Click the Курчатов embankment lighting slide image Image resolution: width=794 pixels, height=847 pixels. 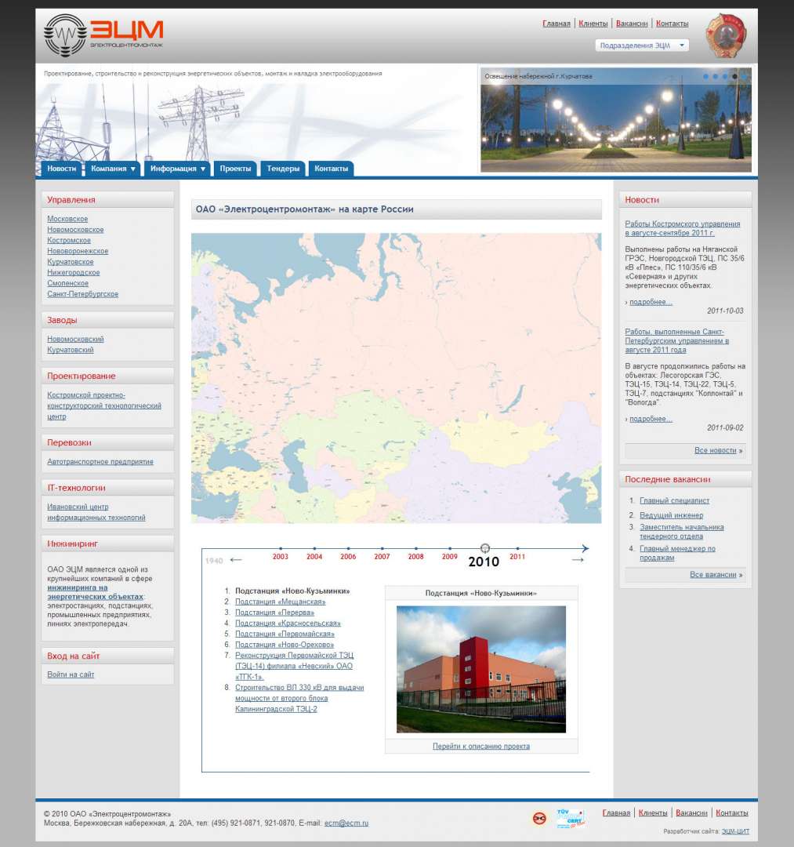pyautogui.click(x=616, y=120)
